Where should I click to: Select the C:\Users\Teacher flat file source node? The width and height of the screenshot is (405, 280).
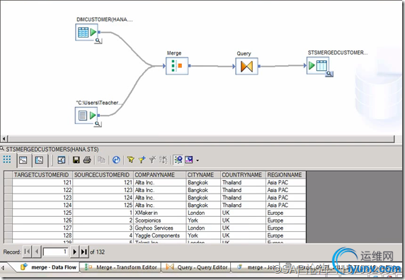(x=86, y=116)
